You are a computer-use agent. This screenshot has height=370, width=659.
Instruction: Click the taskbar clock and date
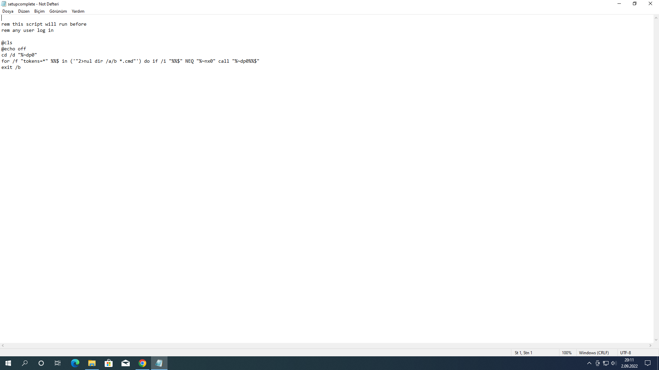tap(629, 363)
